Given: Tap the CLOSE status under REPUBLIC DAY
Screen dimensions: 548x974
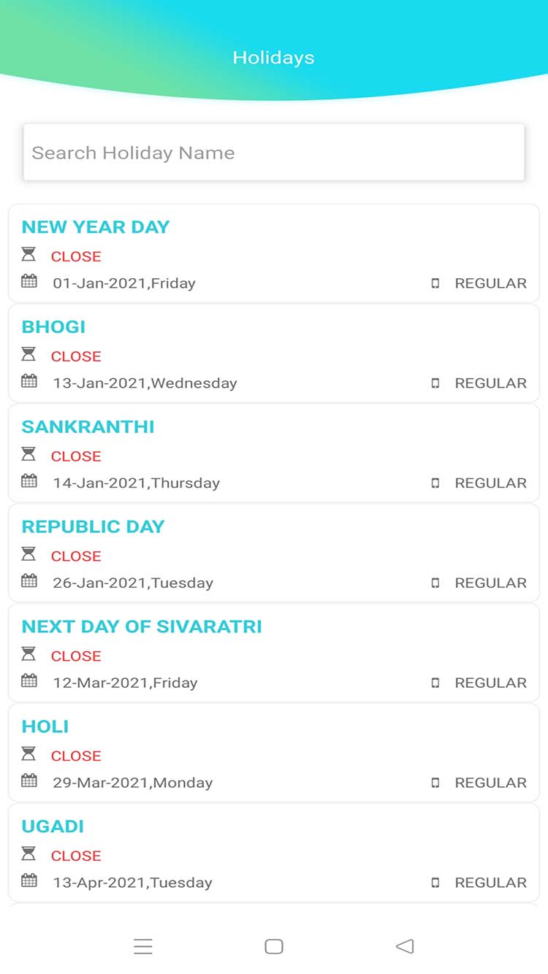Looking at the screenshot, I should click(x=76, y=556).
